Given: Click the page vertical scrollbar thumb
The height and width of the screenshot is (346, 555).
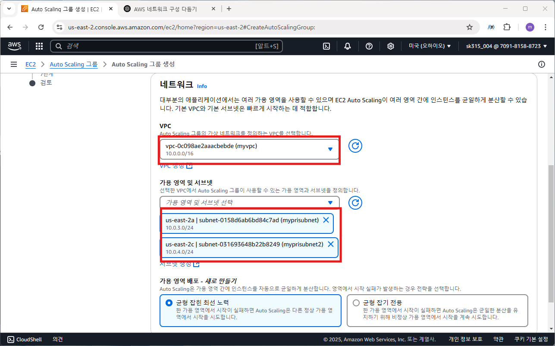Looking at the screenshot, I should [x=551, y=233].
